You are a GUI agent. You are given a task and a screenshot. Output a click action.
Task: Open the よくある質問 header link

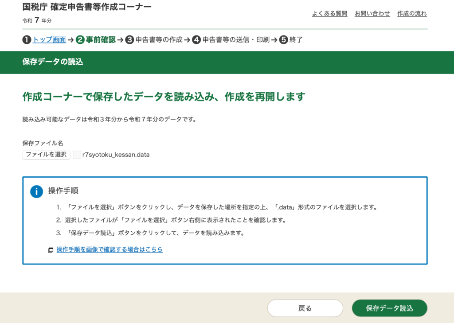(x=329, y=14)
